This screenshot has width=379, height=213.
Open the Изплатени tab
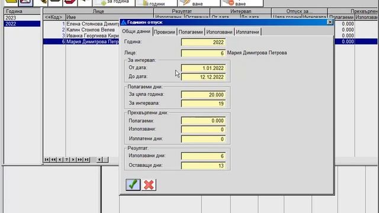pyautogui.click(x=248, y=32)
